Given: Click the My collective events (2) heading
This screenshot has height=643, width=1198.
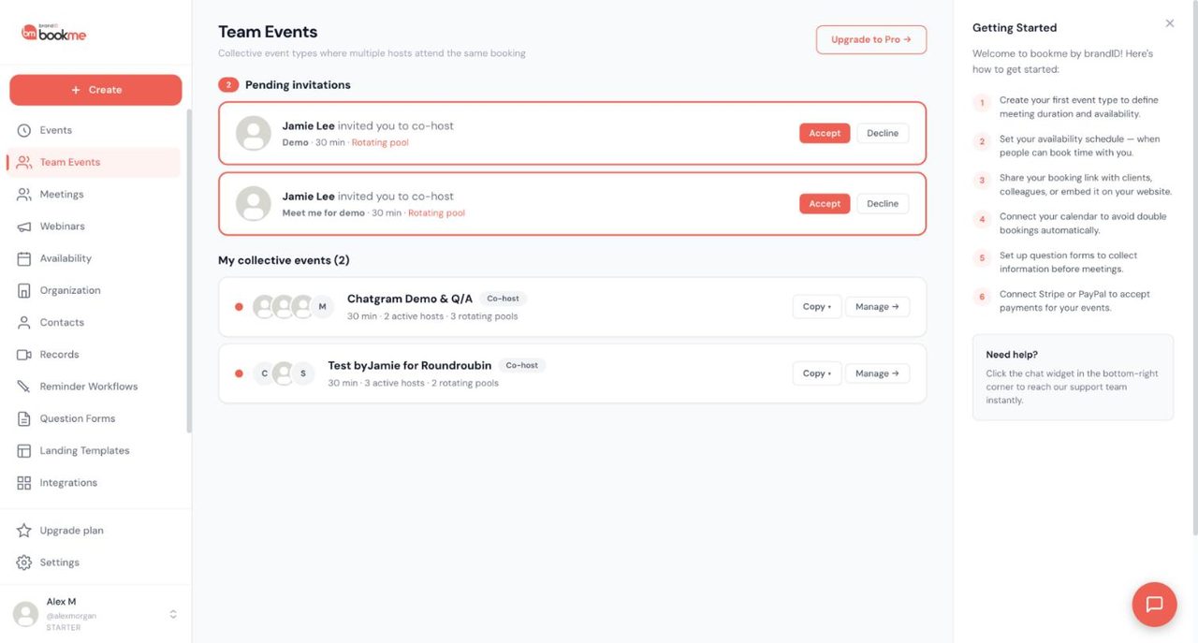Looking at the screenshot, I should click(x=284, y=260).
